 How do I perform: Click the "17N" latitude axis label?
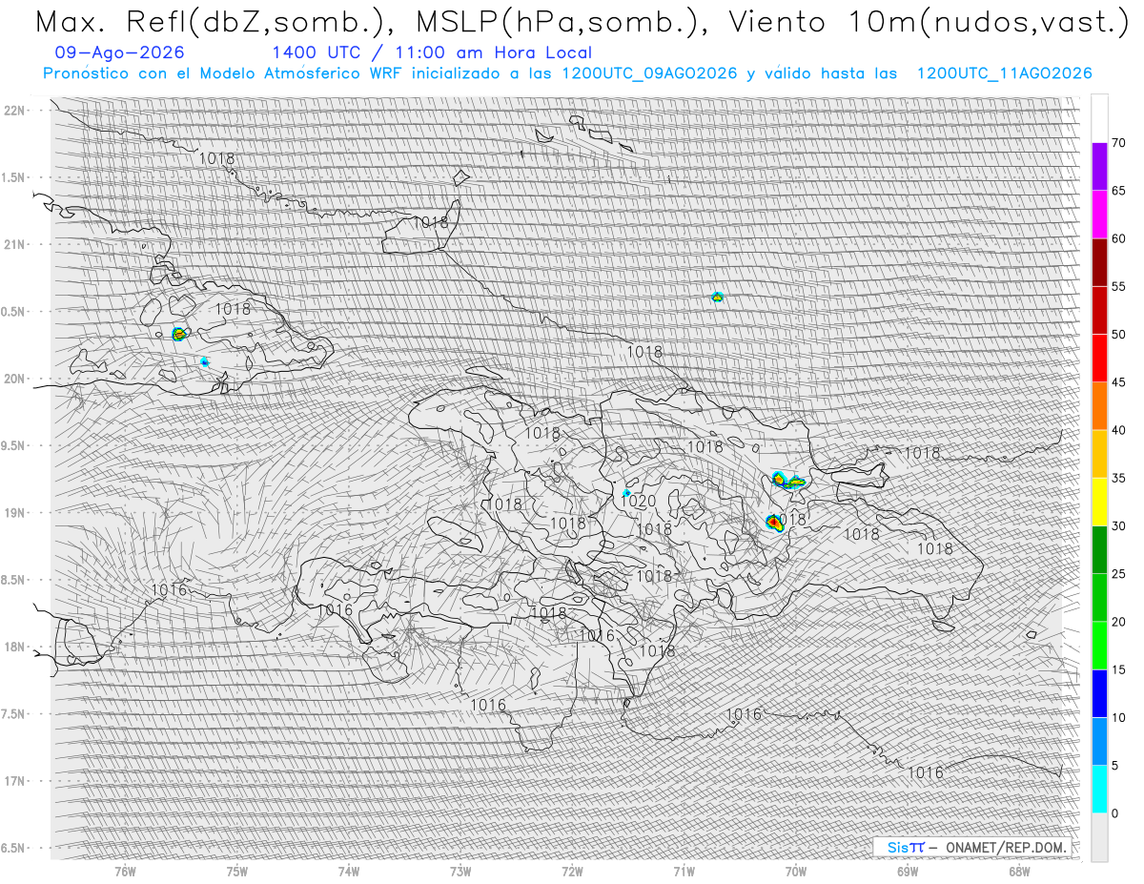pyautogui.click(x=16, y=781)
